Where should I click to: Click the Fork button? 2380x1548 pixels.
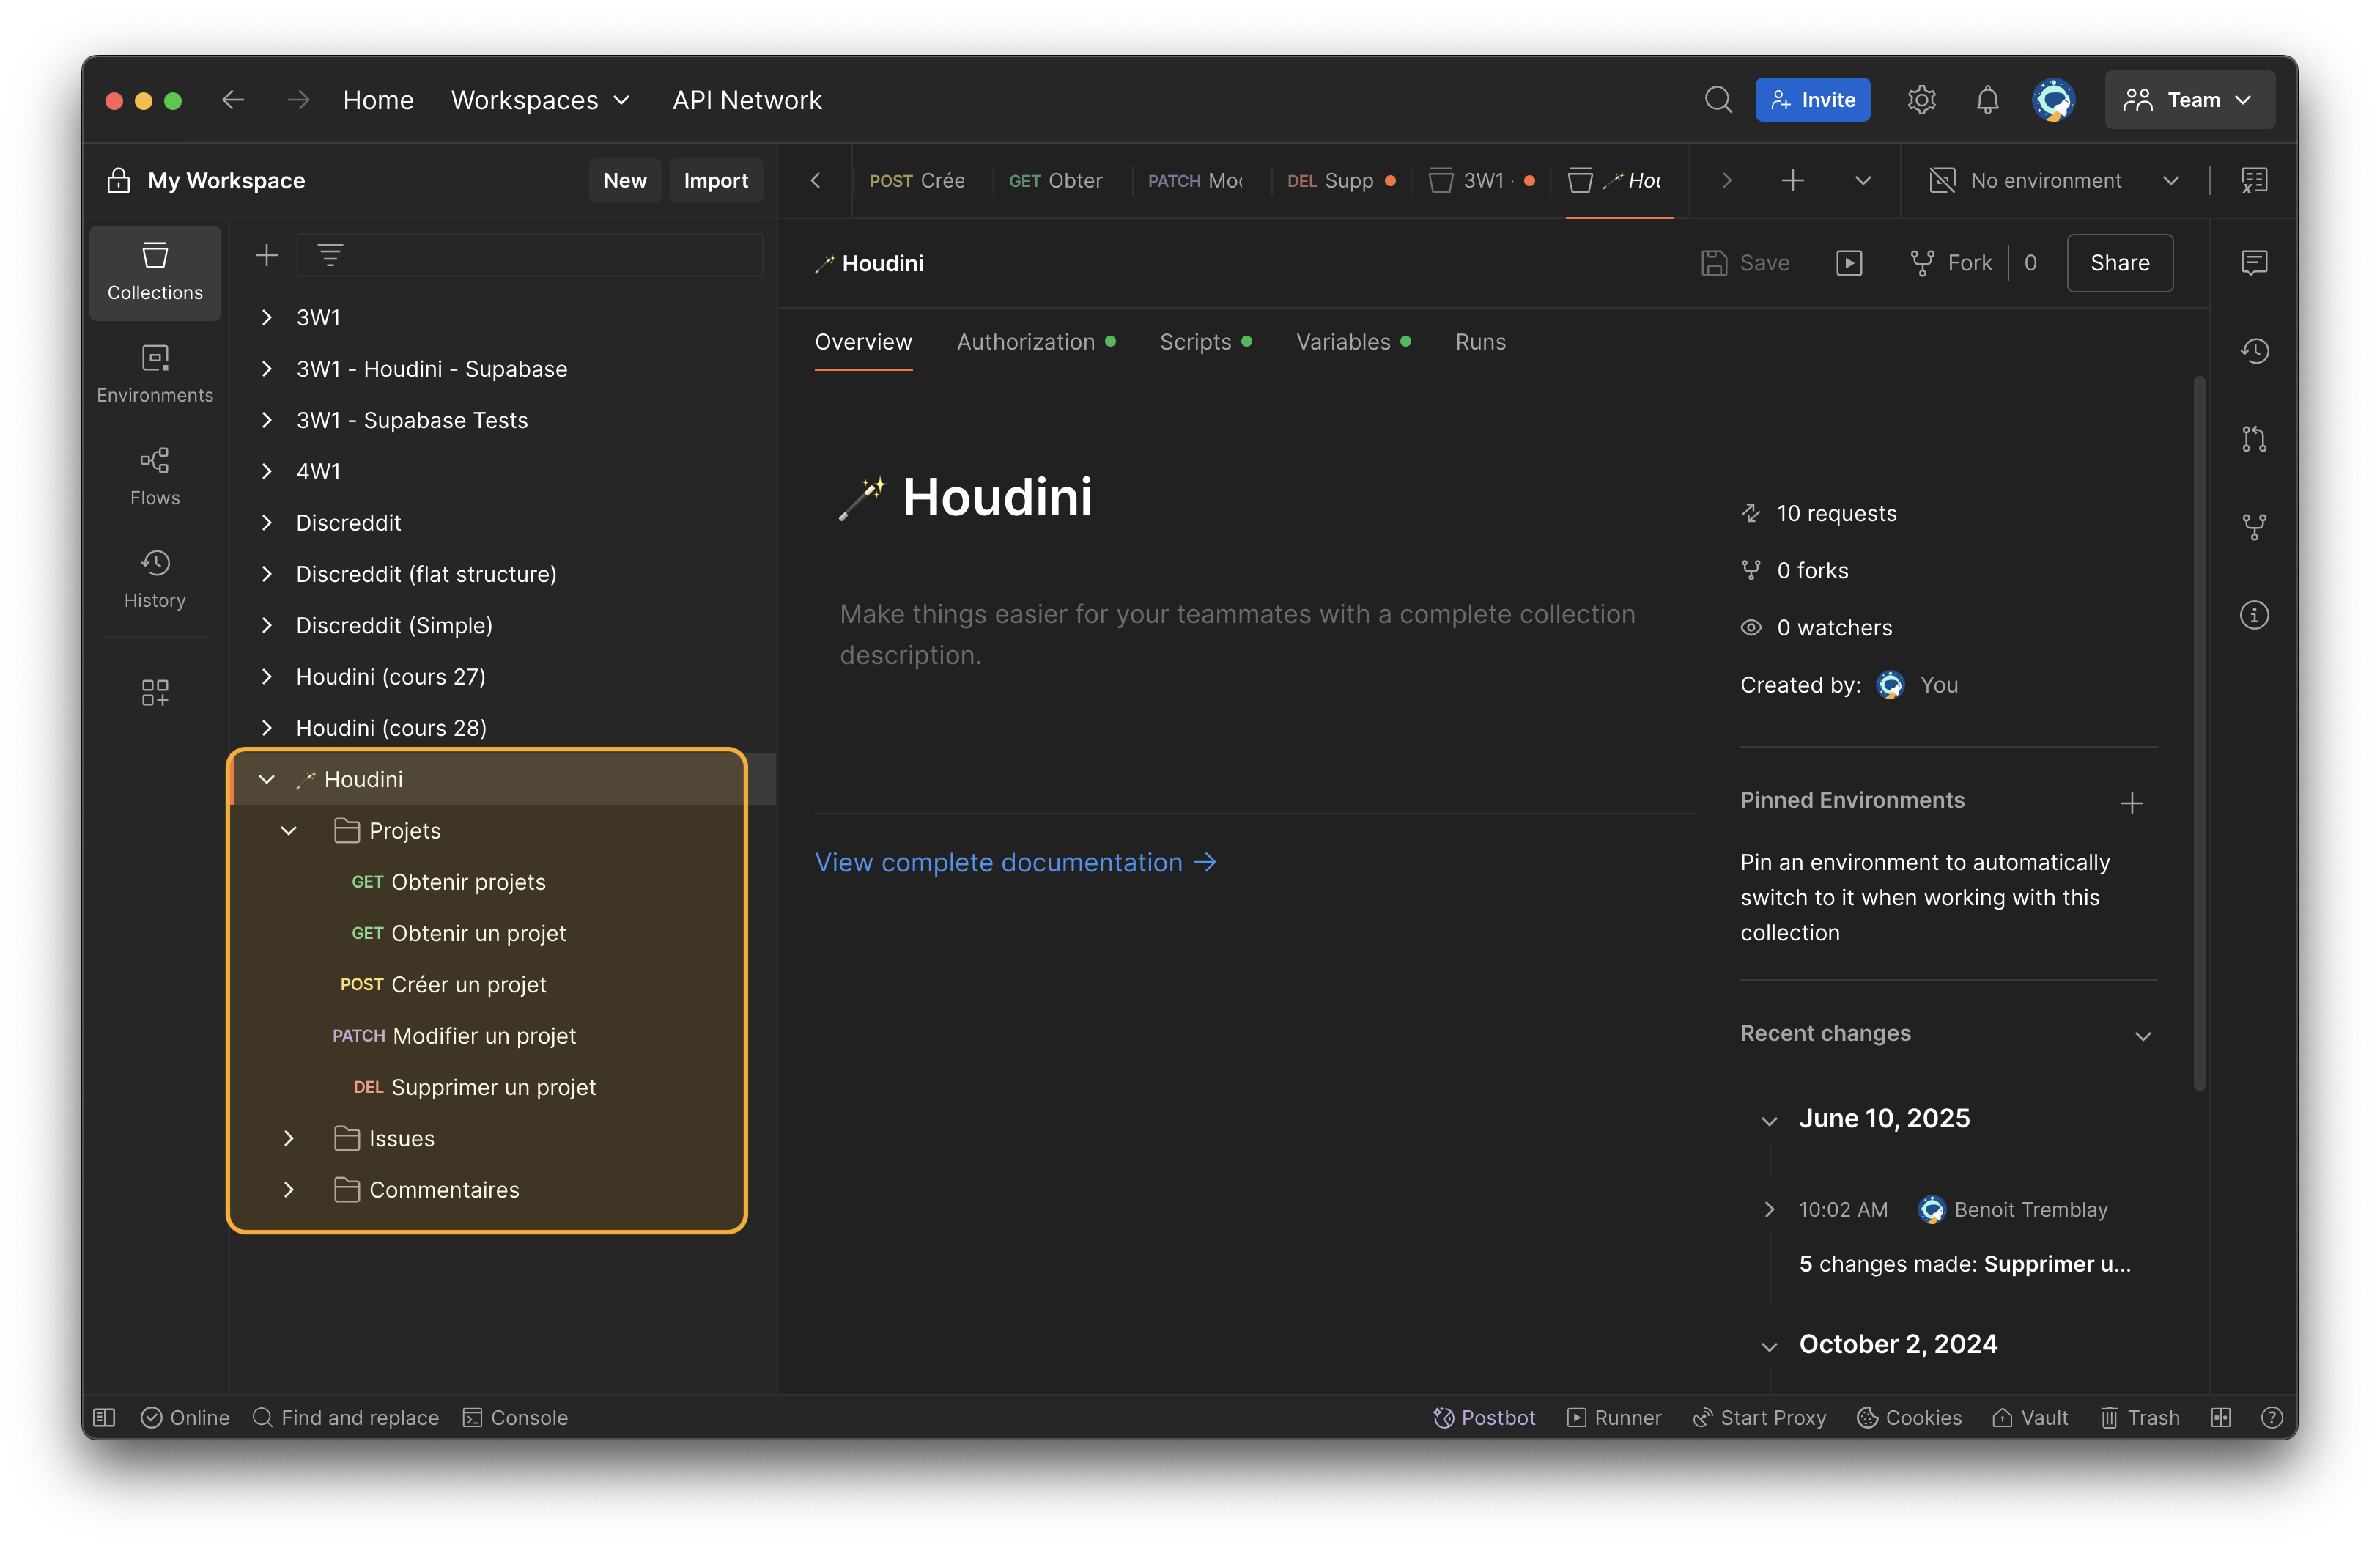1951,263
